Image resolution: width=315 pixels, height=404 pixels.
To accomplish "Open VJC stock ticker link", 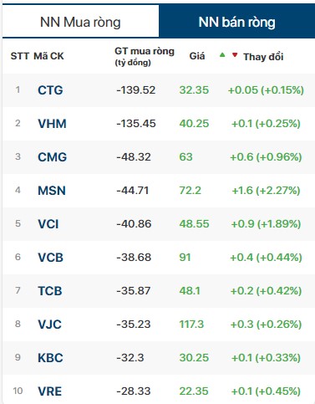I will pos(49,325).
